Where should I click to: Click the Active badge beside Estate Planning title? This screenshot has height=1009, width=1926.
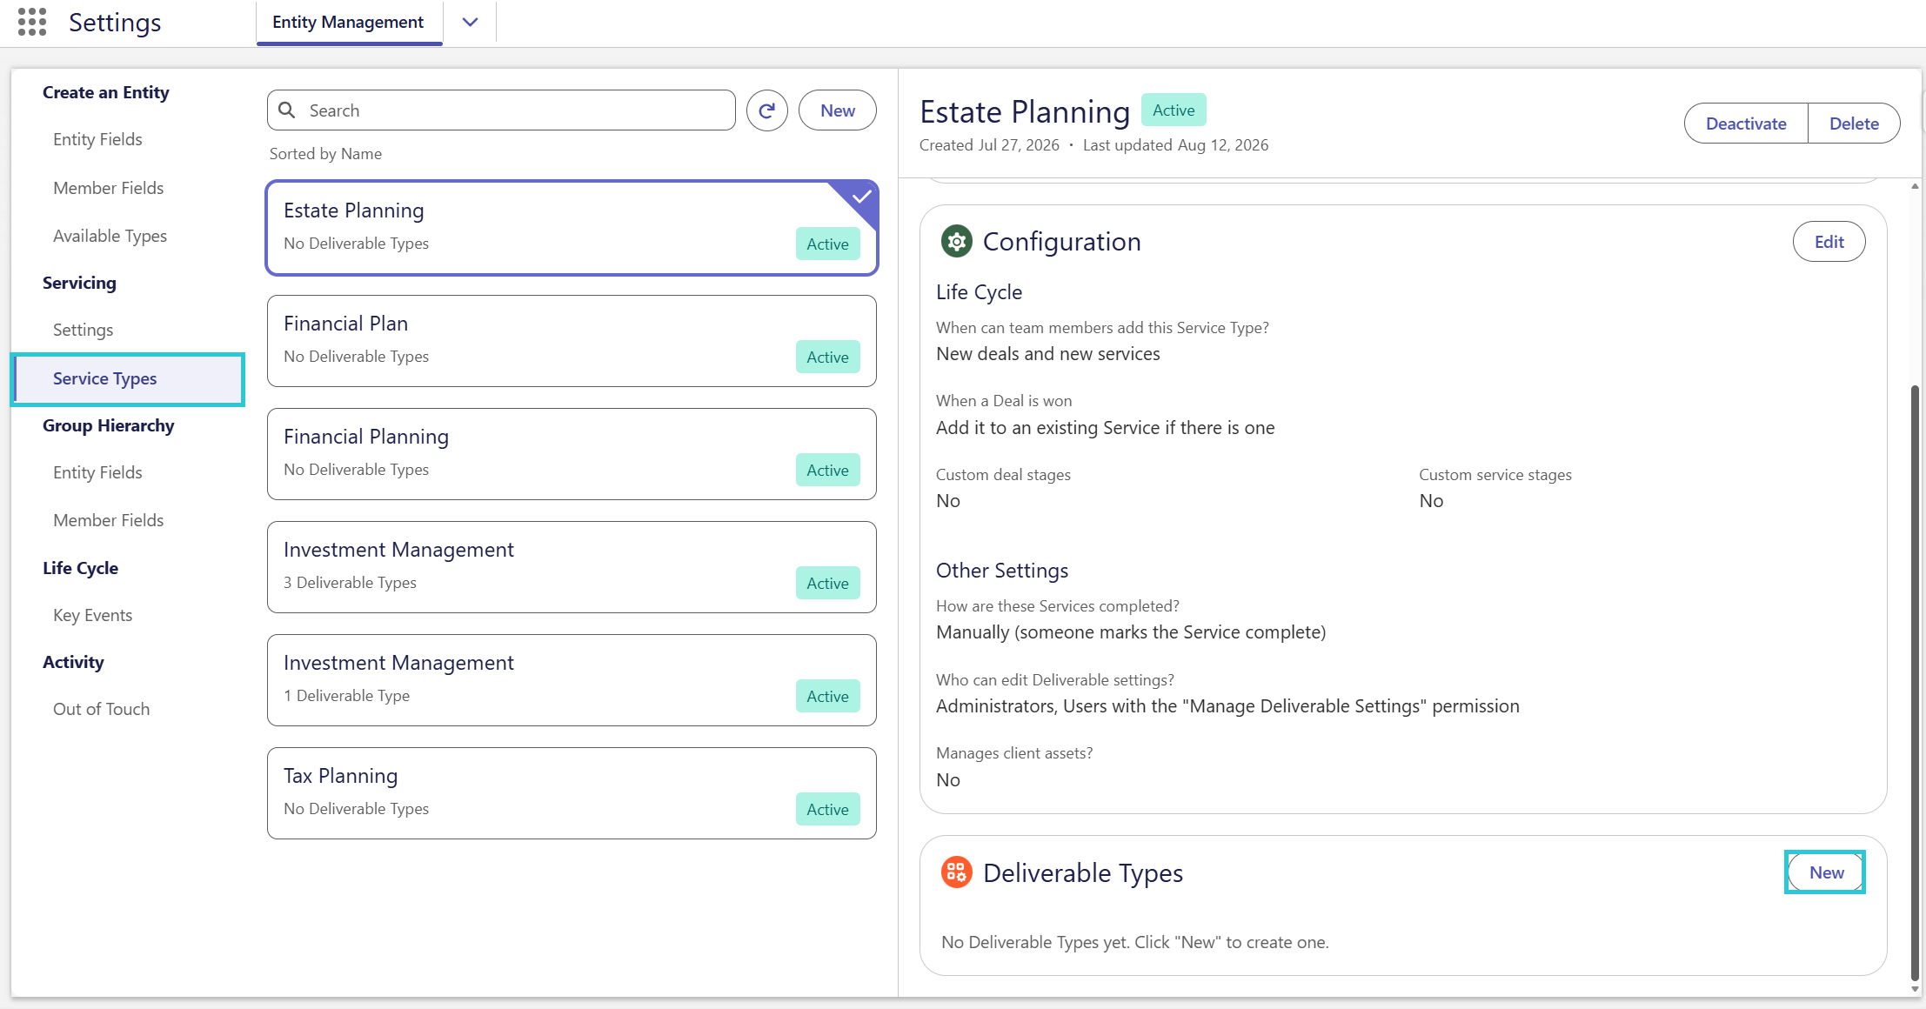pos(1174,110)
